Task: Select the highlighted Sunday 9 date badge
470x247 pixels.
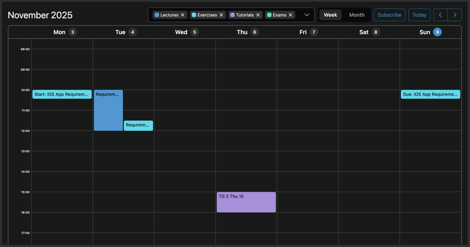Action: [x=437, y=32]
